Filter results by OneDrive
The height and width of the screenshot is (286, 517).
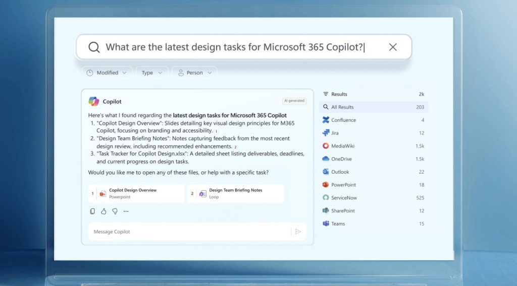tap(374, 159)
